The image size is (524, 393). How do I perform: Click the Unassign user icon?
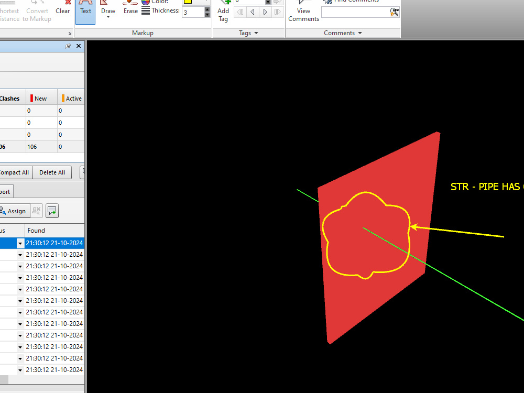pyautogui.click(x=37, y=211)
